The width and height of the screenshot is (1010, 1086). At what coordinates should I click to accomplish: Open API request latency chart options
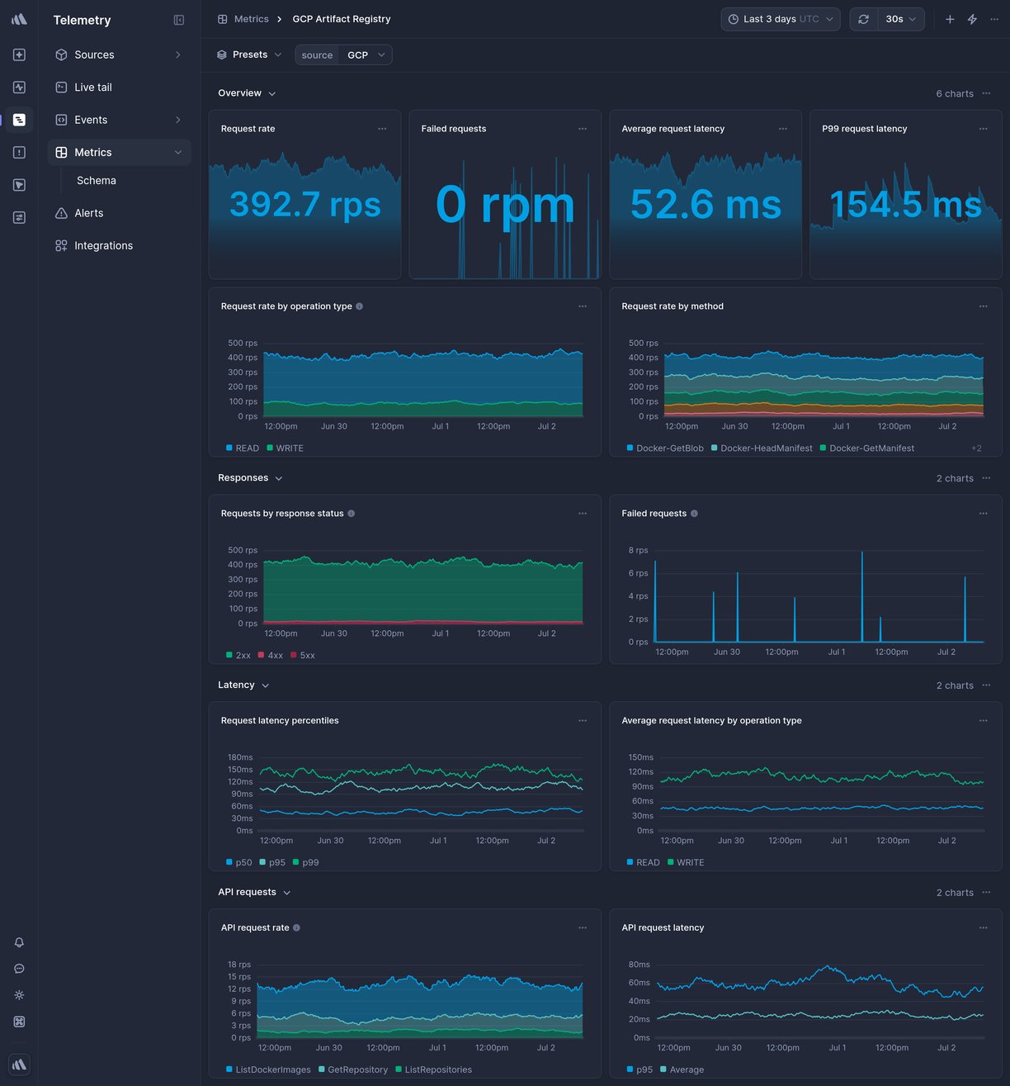984,928
